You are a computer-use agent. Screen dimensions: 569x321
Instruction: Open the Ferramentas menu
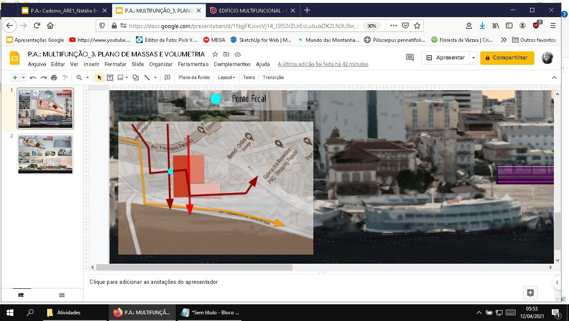click(x=193, y=64)
